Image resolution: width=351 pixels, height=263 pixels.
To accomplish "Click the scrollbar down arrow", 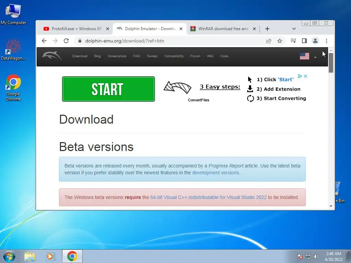I will click(x=331, y=206).
